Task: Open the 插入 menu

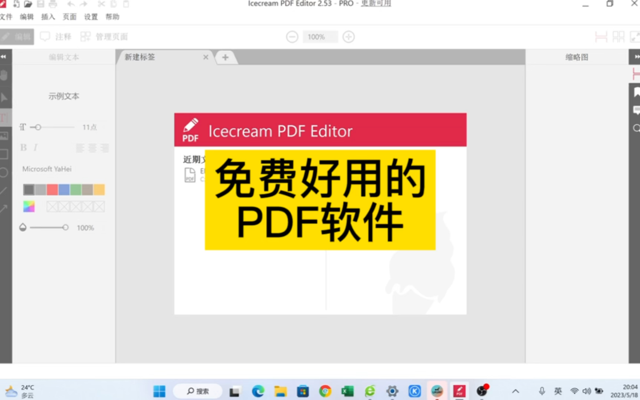Action: point(48,17)
